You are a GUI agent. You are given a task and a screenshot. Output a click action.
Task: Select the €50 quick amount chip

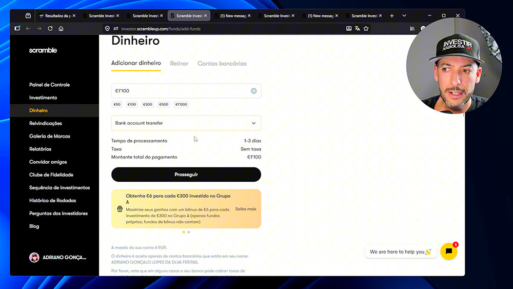click(117, 104)
